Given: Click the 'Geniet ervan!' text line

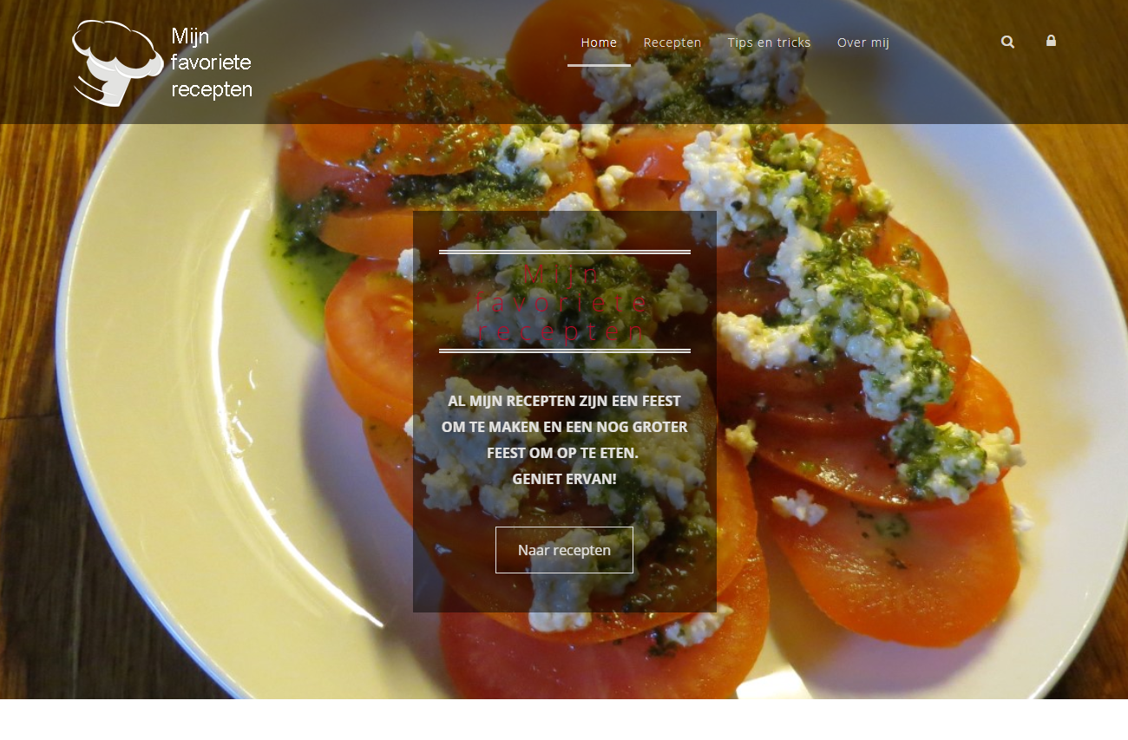Looking at the screenshot, I should click(x=564, y=479).
